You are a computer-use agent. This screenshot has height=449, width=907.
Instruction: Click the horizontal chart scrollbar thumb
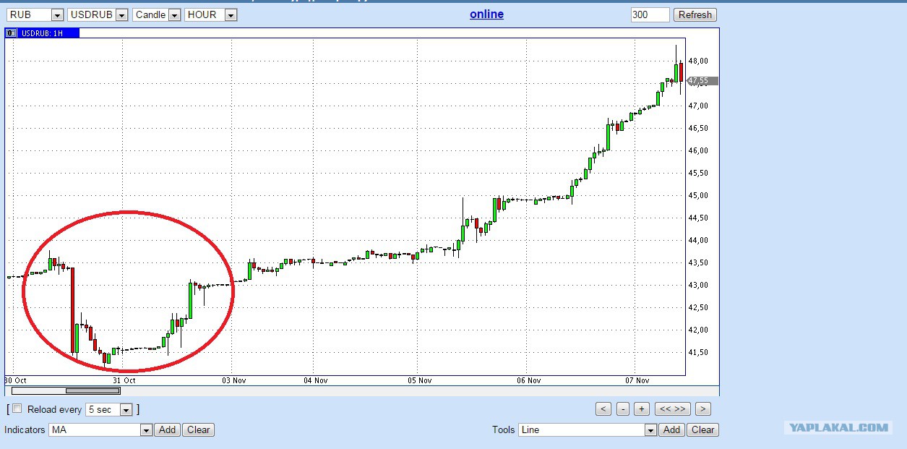(93, 391)
